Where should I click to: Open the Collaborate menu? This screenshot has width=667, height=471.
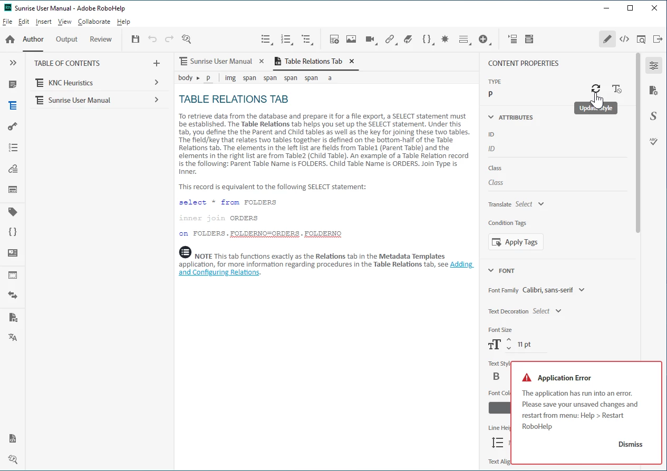click(94, 22)
